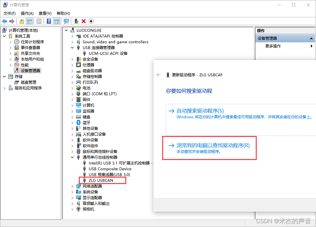Toggle the show/hide action pane icon
Image resolution: width=316 pixels, height=227 pixels.
[57, 21]
